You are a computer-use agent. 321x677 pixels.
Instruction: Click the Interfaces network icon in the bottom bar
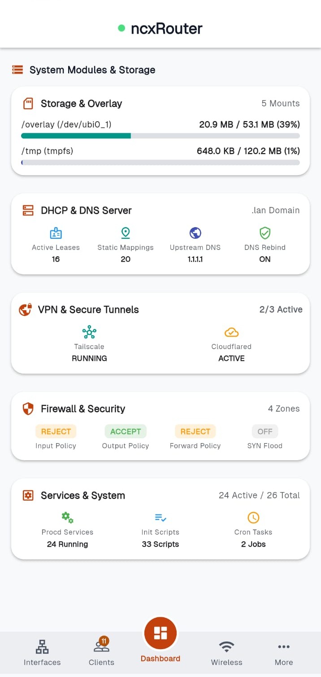(42, 647)
